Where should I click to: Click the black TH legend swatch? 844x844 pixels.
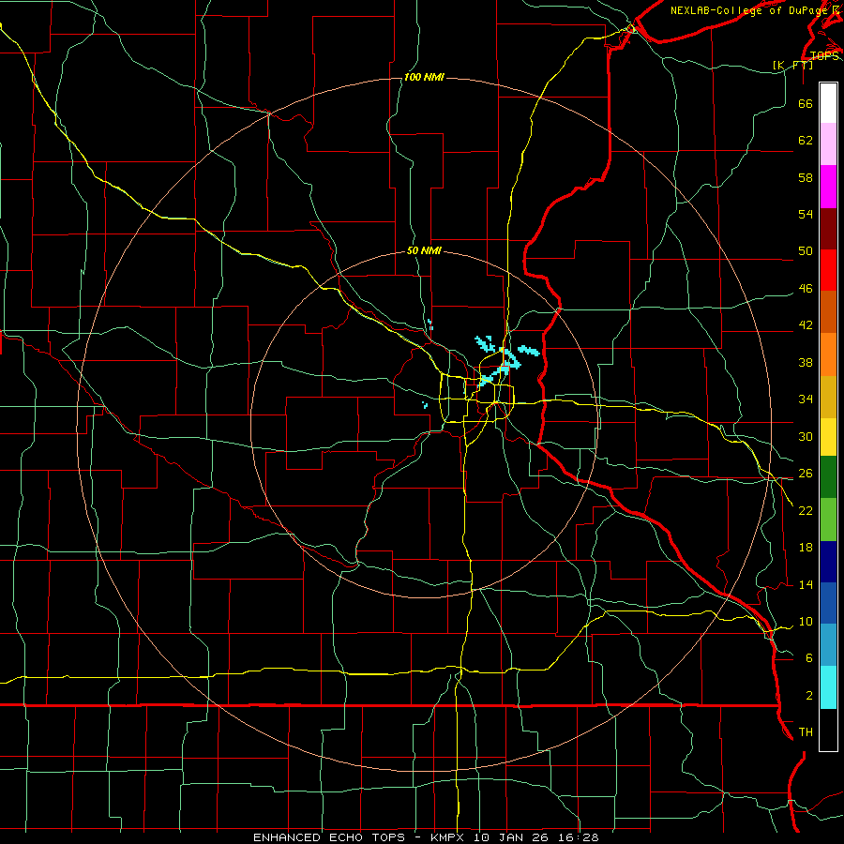828,730
